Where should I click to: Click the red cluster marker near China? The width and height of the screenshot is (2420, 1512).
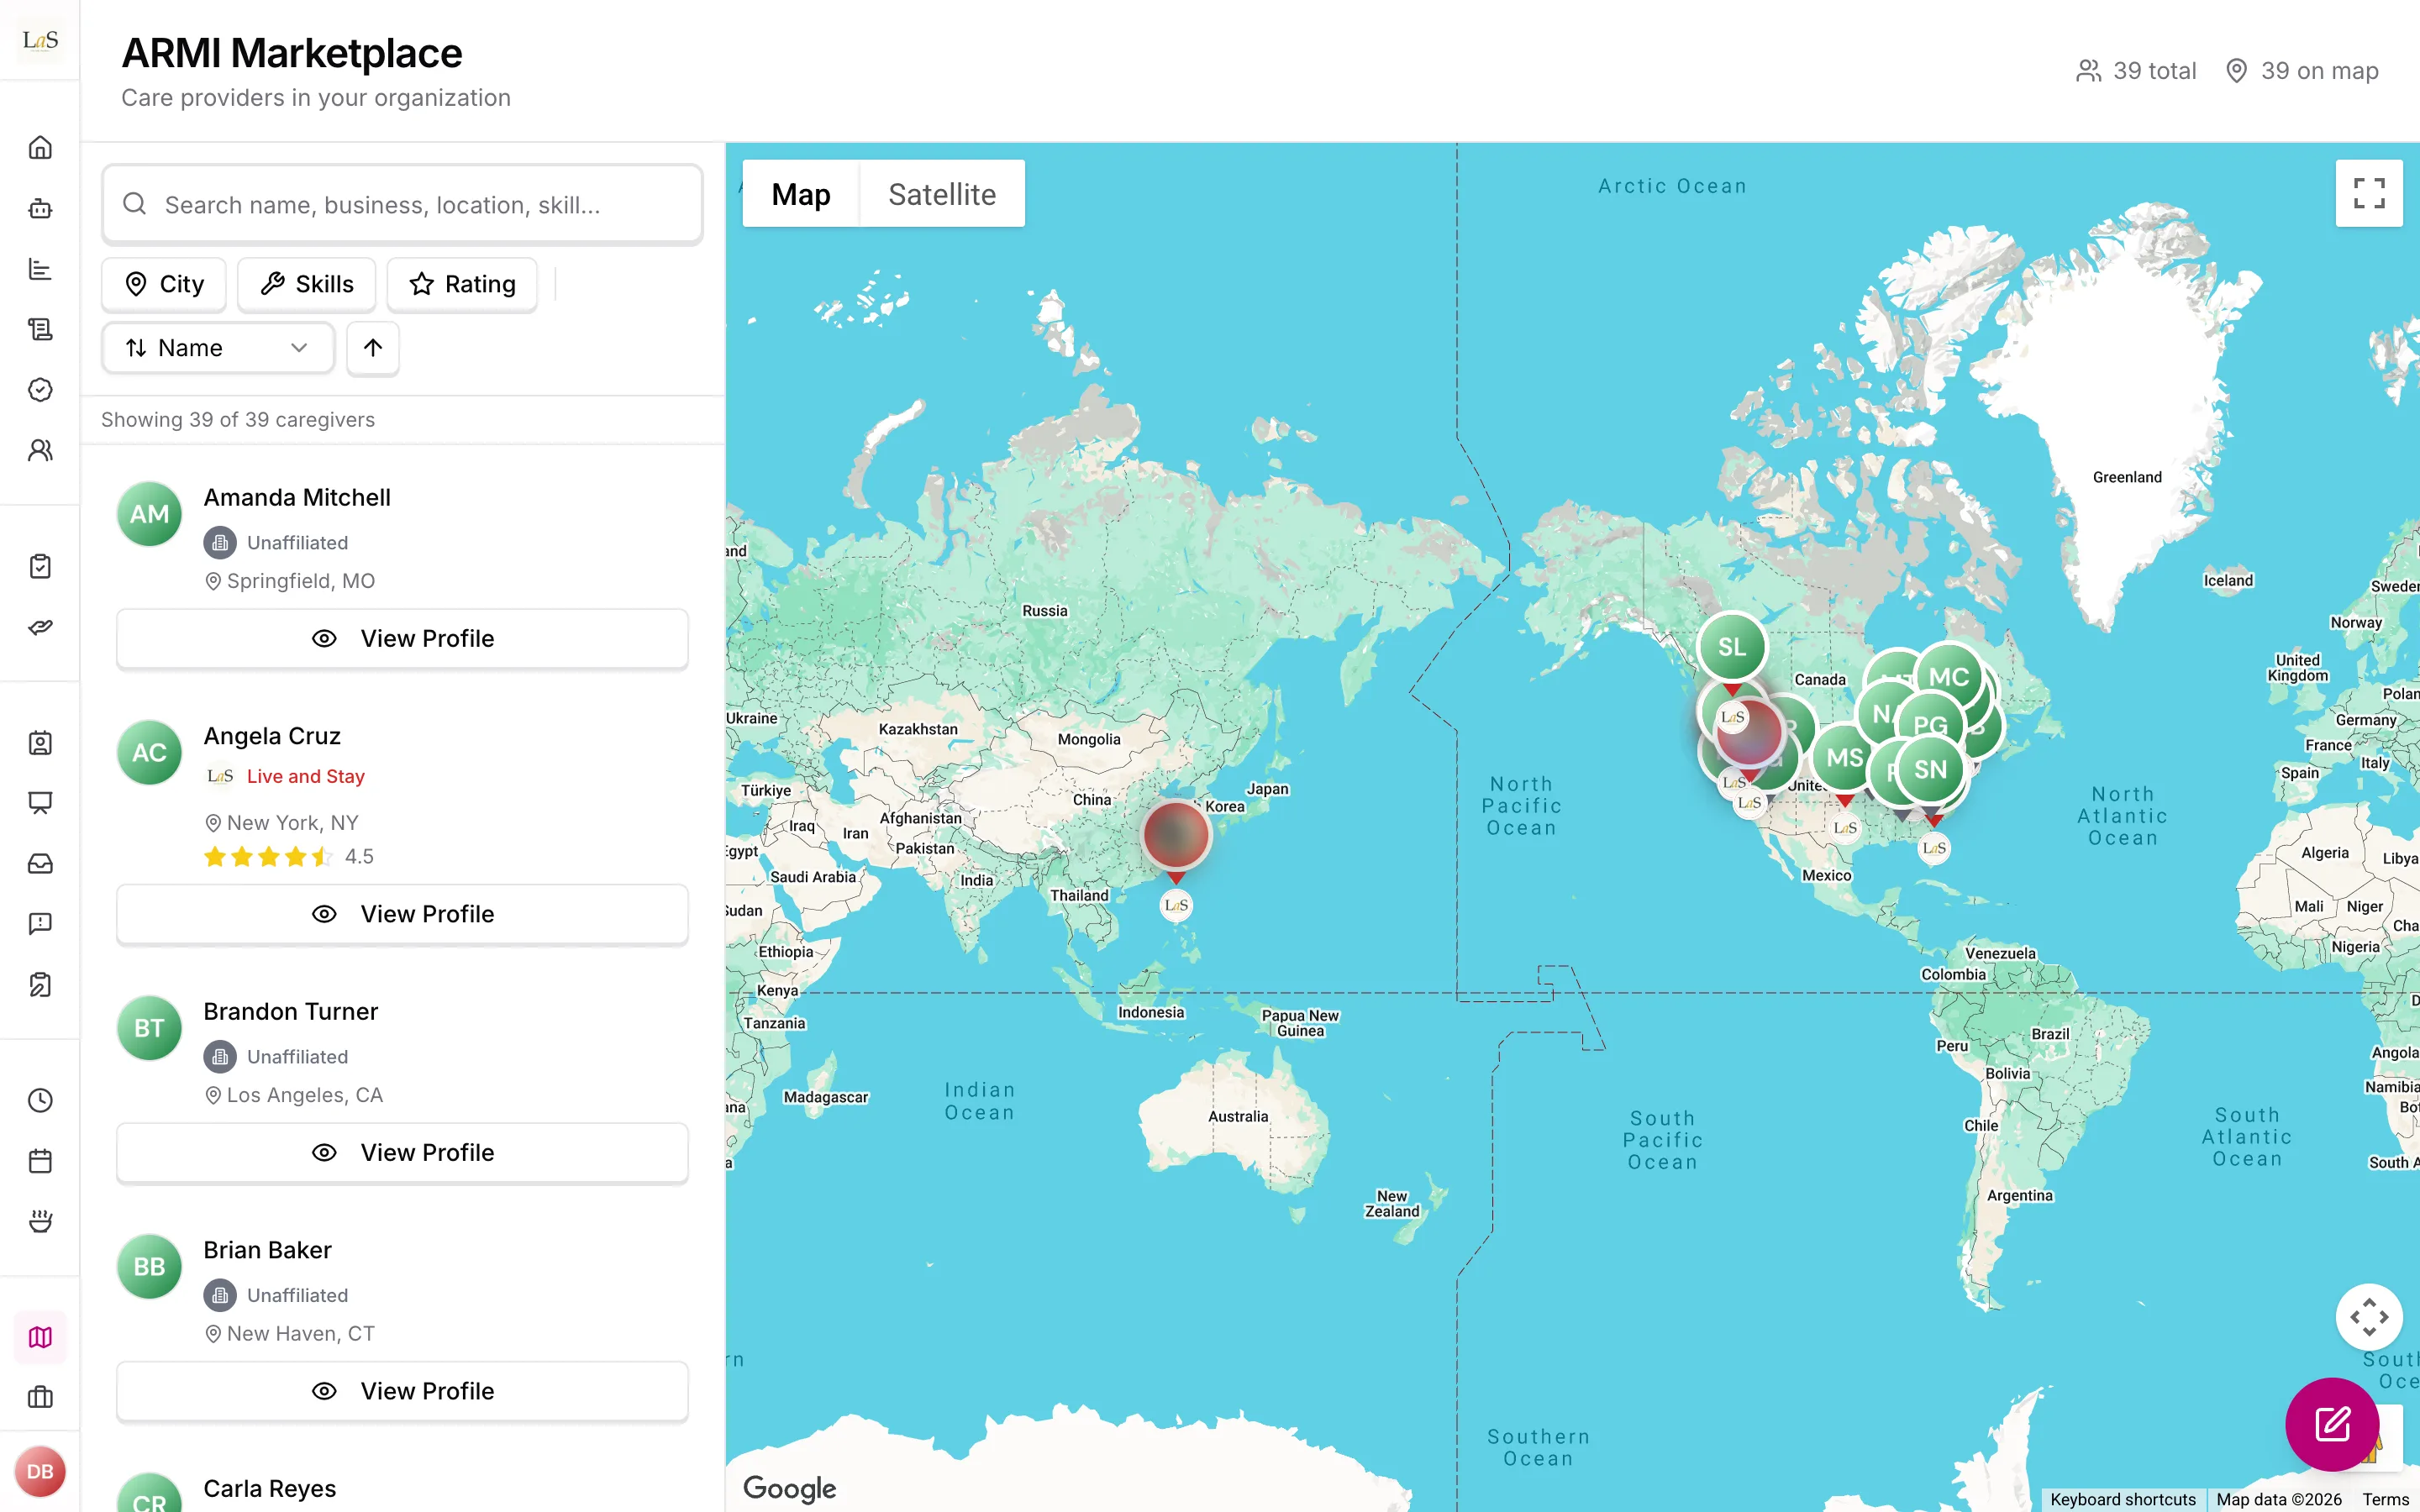click(1176, 835)
